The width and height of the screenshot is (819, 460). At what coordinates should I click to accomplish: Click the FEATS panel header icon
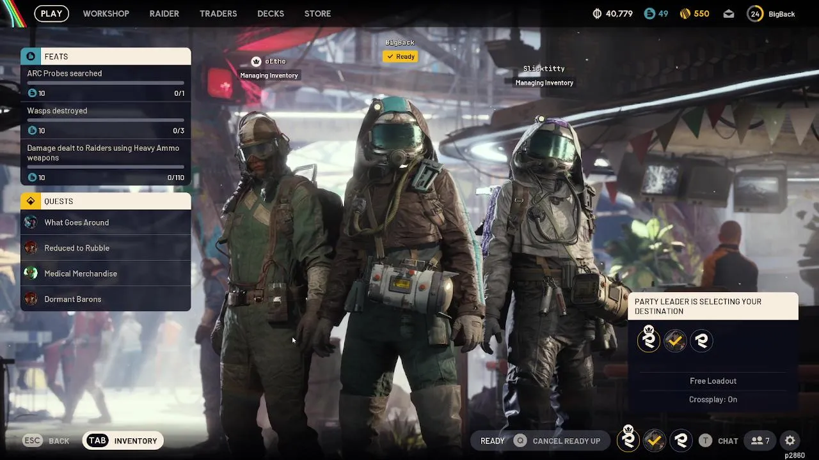pyautogui.click(x=31, y=56)
